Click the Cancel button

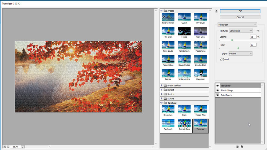click(x=240, y=17)
